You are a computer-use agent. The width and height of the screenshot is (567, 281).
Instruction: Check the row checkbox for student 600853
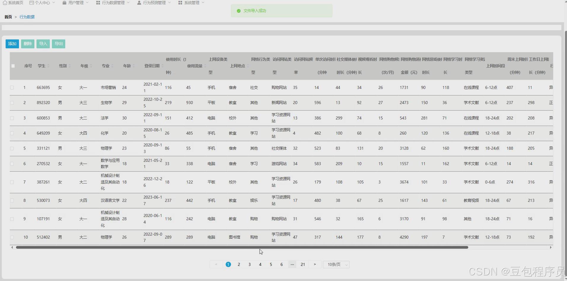pyautogui.click(x=12, y=118)
